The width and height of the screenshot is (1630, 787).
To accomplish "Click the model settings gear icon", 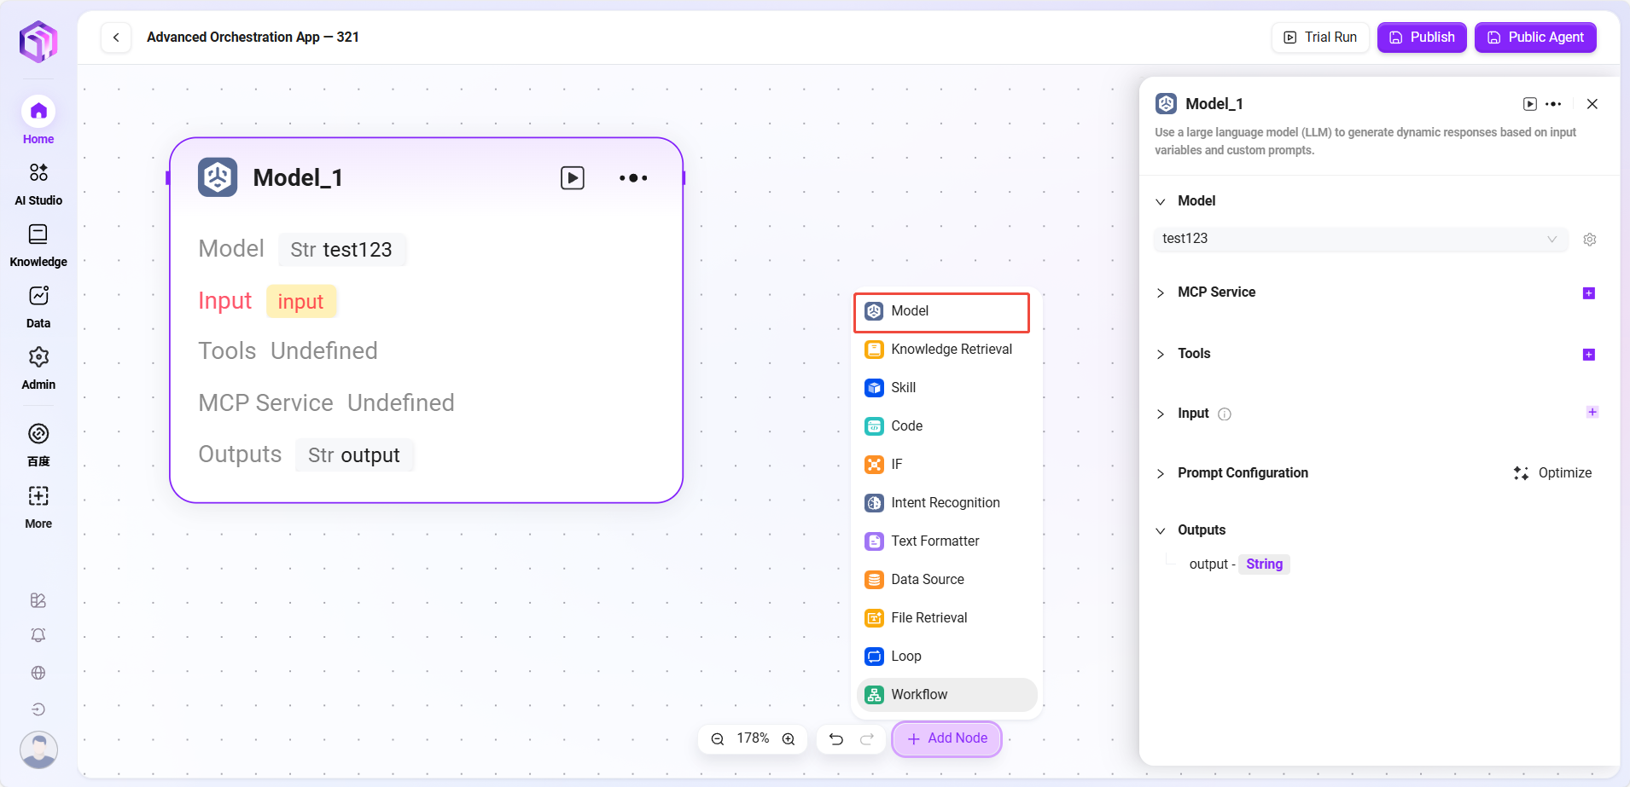I will [1589, 240].
